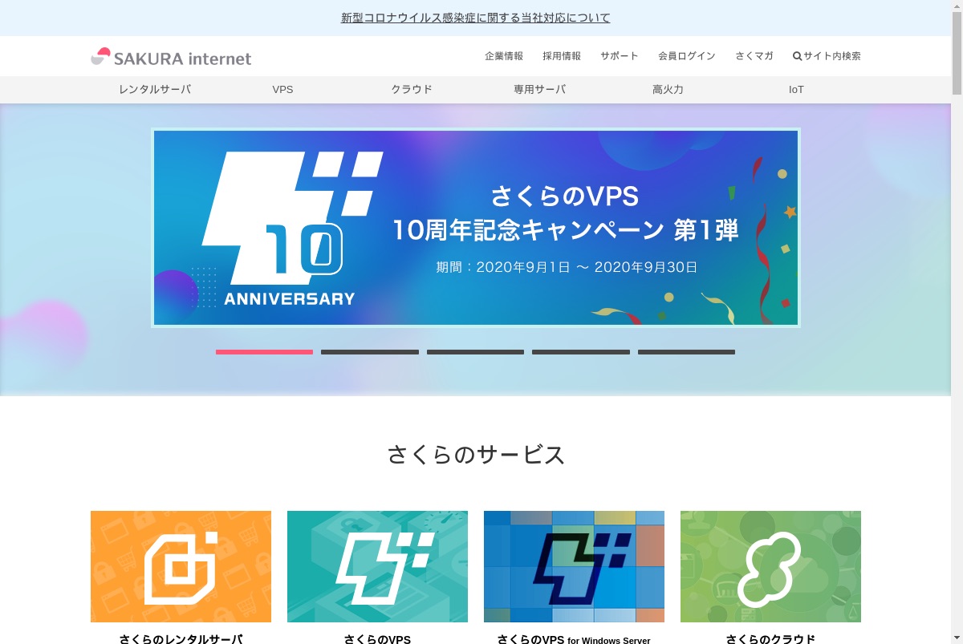Viewport: 963px width, 644px height.
Task: Expand the クラウド navigation menu
Action: pos(412,90)
